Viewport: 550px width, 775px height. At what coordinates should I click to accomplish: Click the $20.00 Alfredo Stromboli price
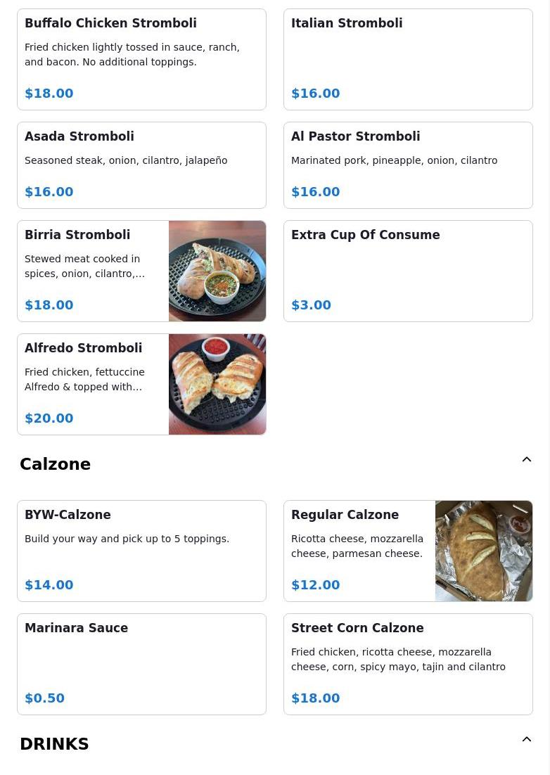pyautogui.click(x=49, y=418)
